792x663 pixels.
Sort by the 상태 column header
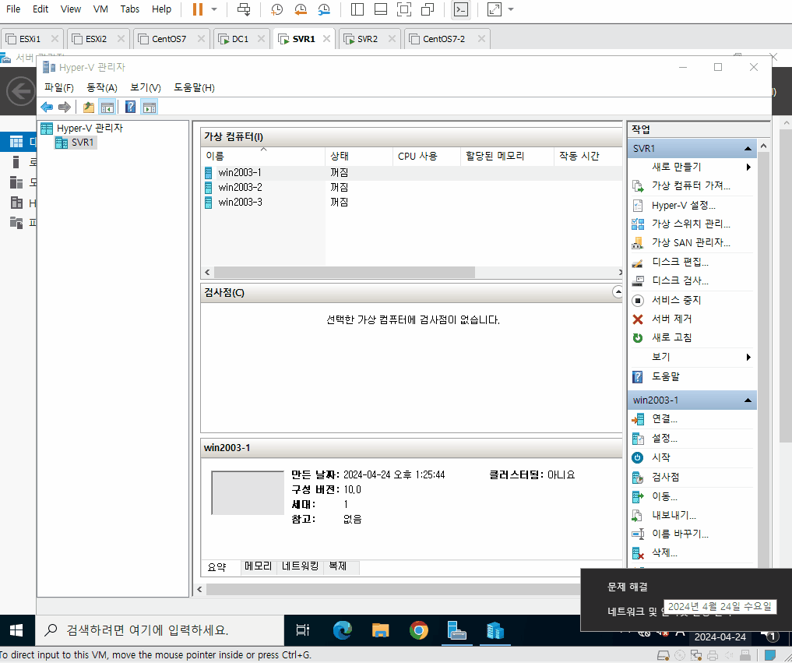[x=359, y=156]
